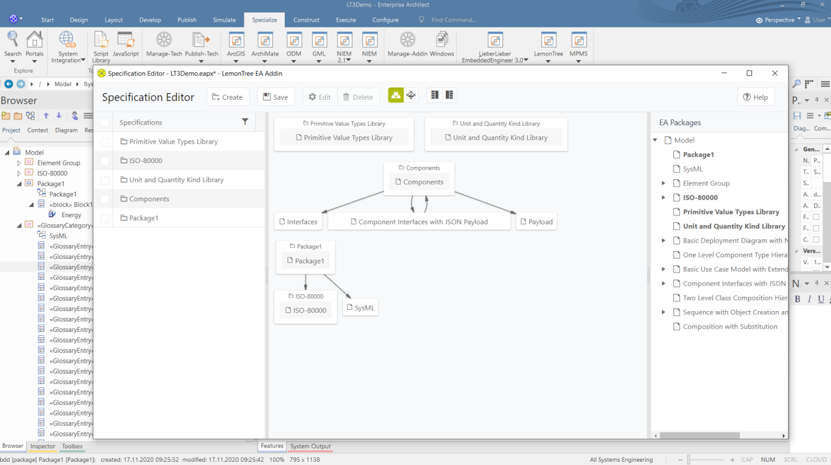Filter the Specifications list with funnel icon
This screenshot has width=831, height=465.
[x=245, y=122]
